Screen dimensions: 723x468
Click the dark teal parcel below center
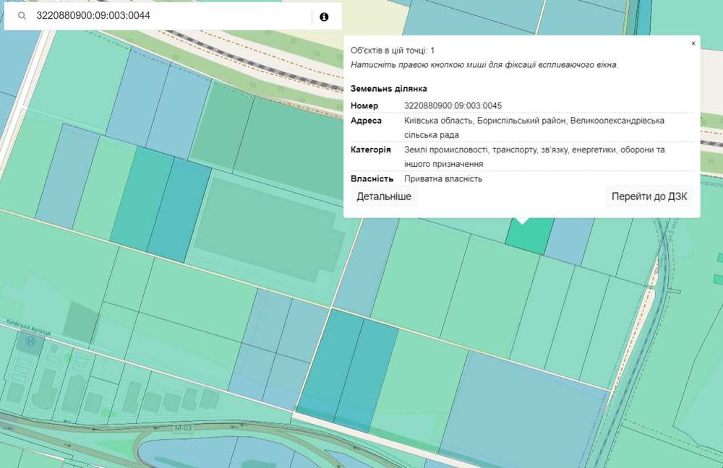pyautogui.click(x=347, y=368)
